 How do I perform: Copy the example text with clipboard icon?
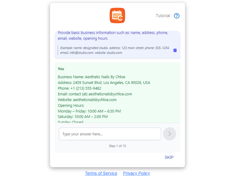coord(175,50)
